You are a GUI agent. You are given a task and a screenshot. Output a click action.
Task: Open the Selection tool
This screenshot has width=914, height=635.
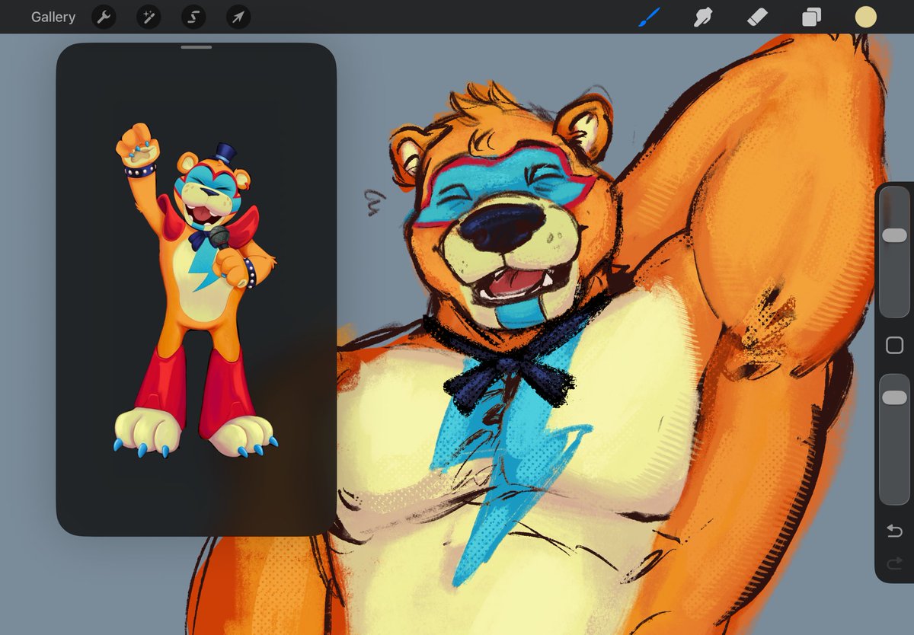(193, 17)
